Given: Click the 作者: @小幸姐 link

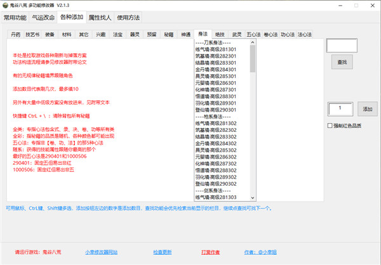Looking at the screenshot, I should tap(260, 252).
